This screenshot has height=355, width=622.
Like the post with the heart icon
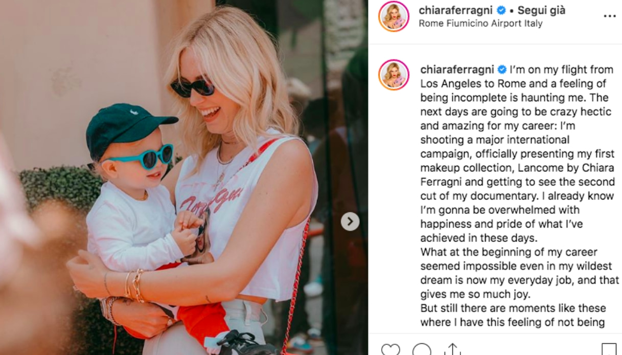click(390, 350)
